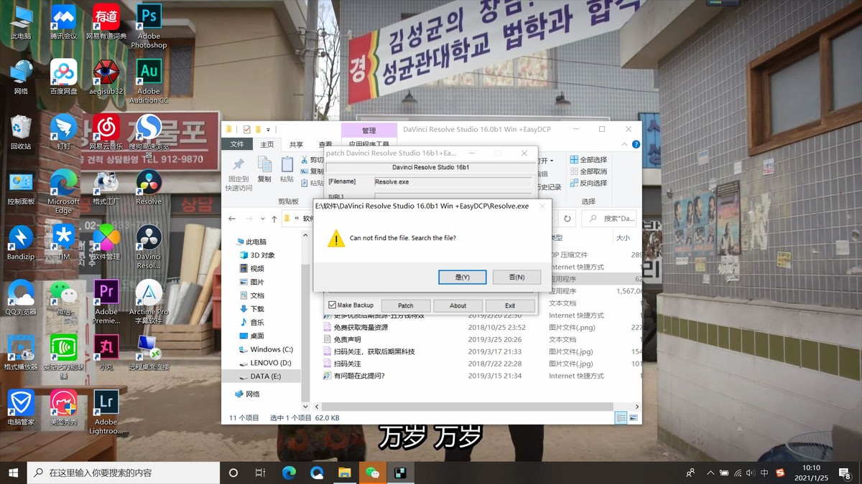
Task: Open the Bandizip desktop icon
Action: [x=21, y=242]
